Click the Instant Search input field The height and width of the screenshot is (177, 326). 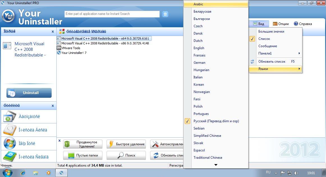pyautogui.click(x=112, y=14)
